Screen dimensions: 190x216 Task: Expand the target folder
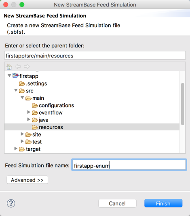(16, 148)
